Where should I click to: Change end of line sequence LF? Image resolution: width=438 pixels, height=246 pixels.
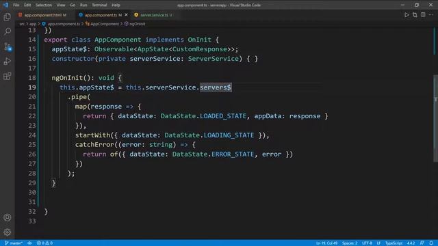click(x=378, y=243)
